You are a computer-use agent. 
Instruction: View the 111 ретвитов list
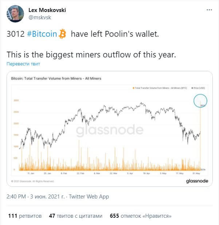25,216
